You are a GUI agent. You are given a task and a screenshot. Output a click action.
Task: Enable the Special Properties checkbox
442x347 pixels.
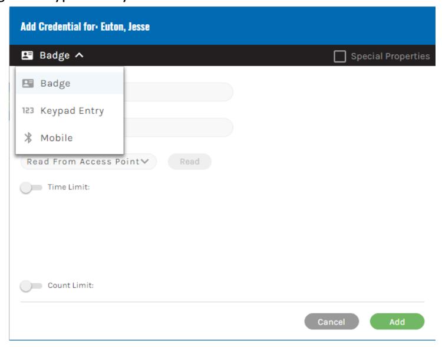(x=339, y=56)
